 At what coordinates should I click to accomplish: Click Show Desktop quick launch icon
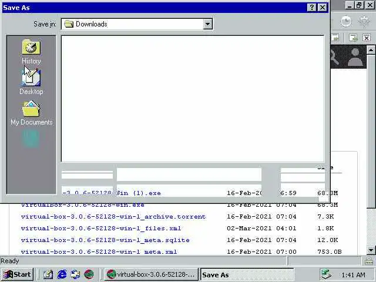click(x=48, y=274)
